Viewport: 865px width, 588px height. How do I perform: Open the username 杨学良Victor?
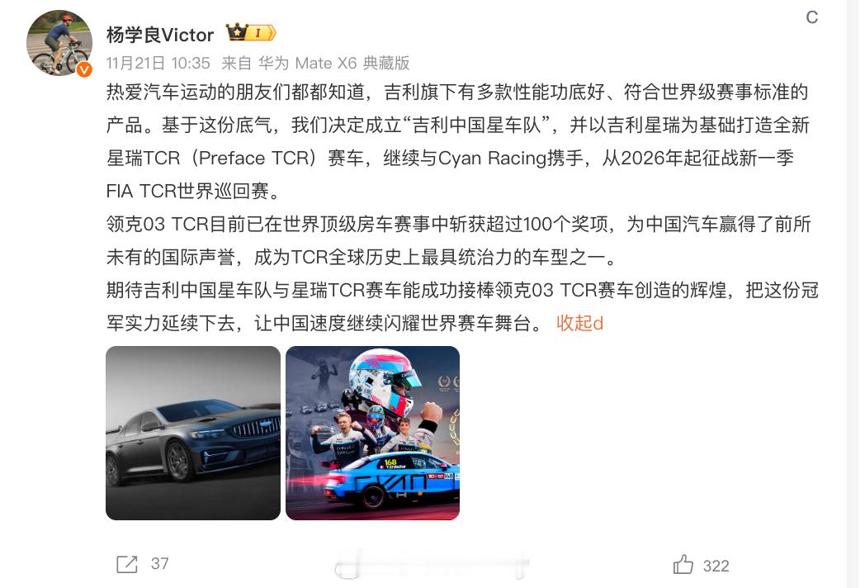(x=160, y=35)
